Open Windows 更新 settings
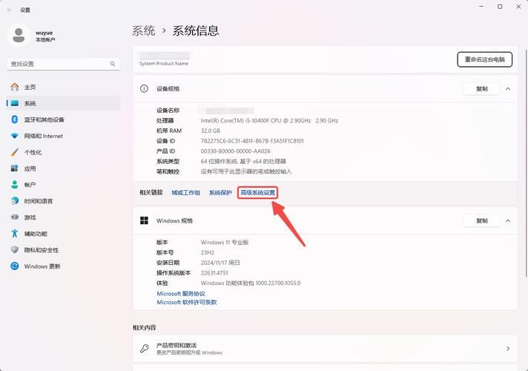This screenshot has height=371, width=528. click(63, 266)
